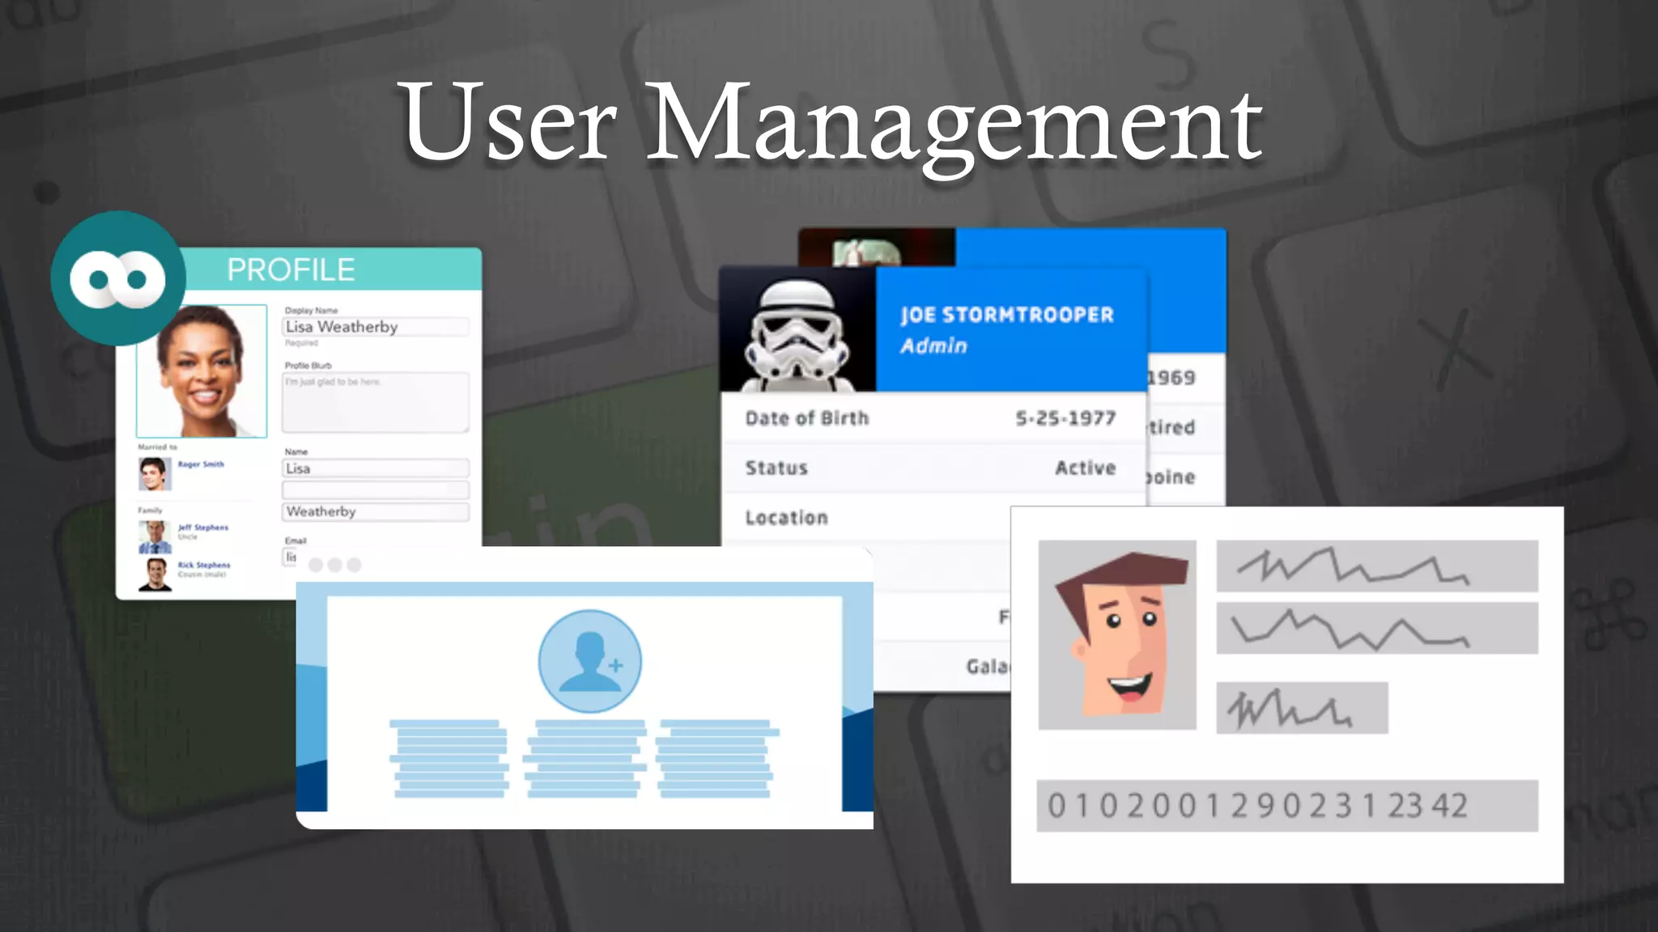Image resolution: width=1658 pixels, height=932 pixels.
Task: Click the Location row label
Action: (787, 518)
